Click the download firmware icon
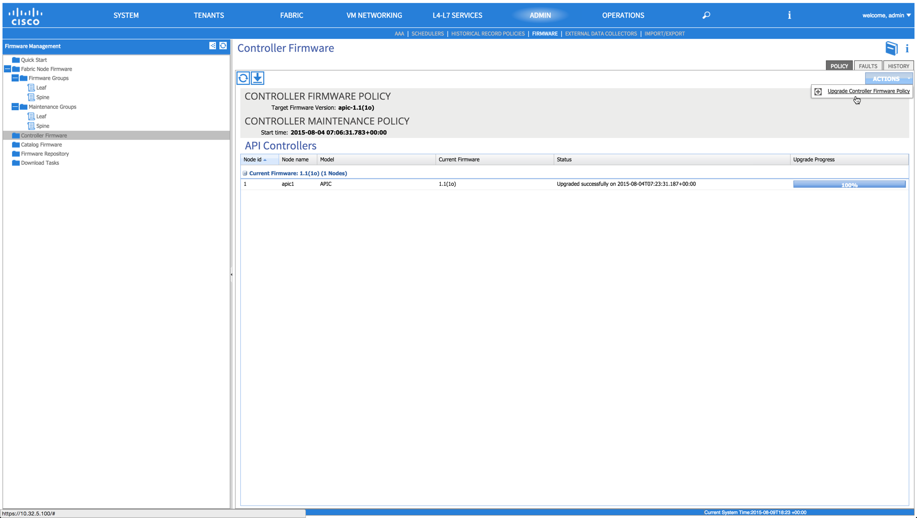 point(257,78)
